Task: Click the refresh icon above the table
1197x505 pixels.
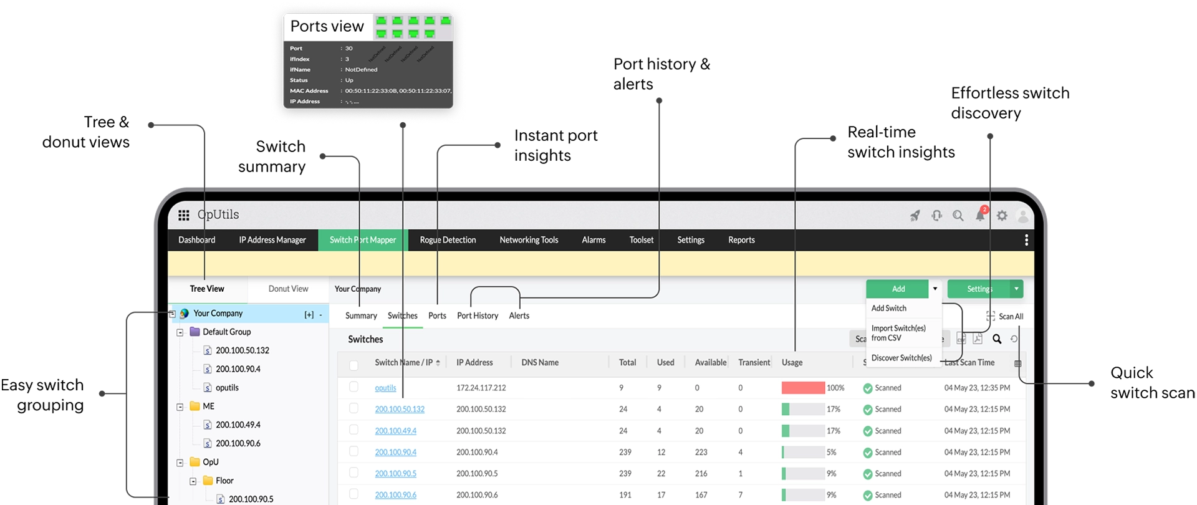Action: tap(1014, 339)
